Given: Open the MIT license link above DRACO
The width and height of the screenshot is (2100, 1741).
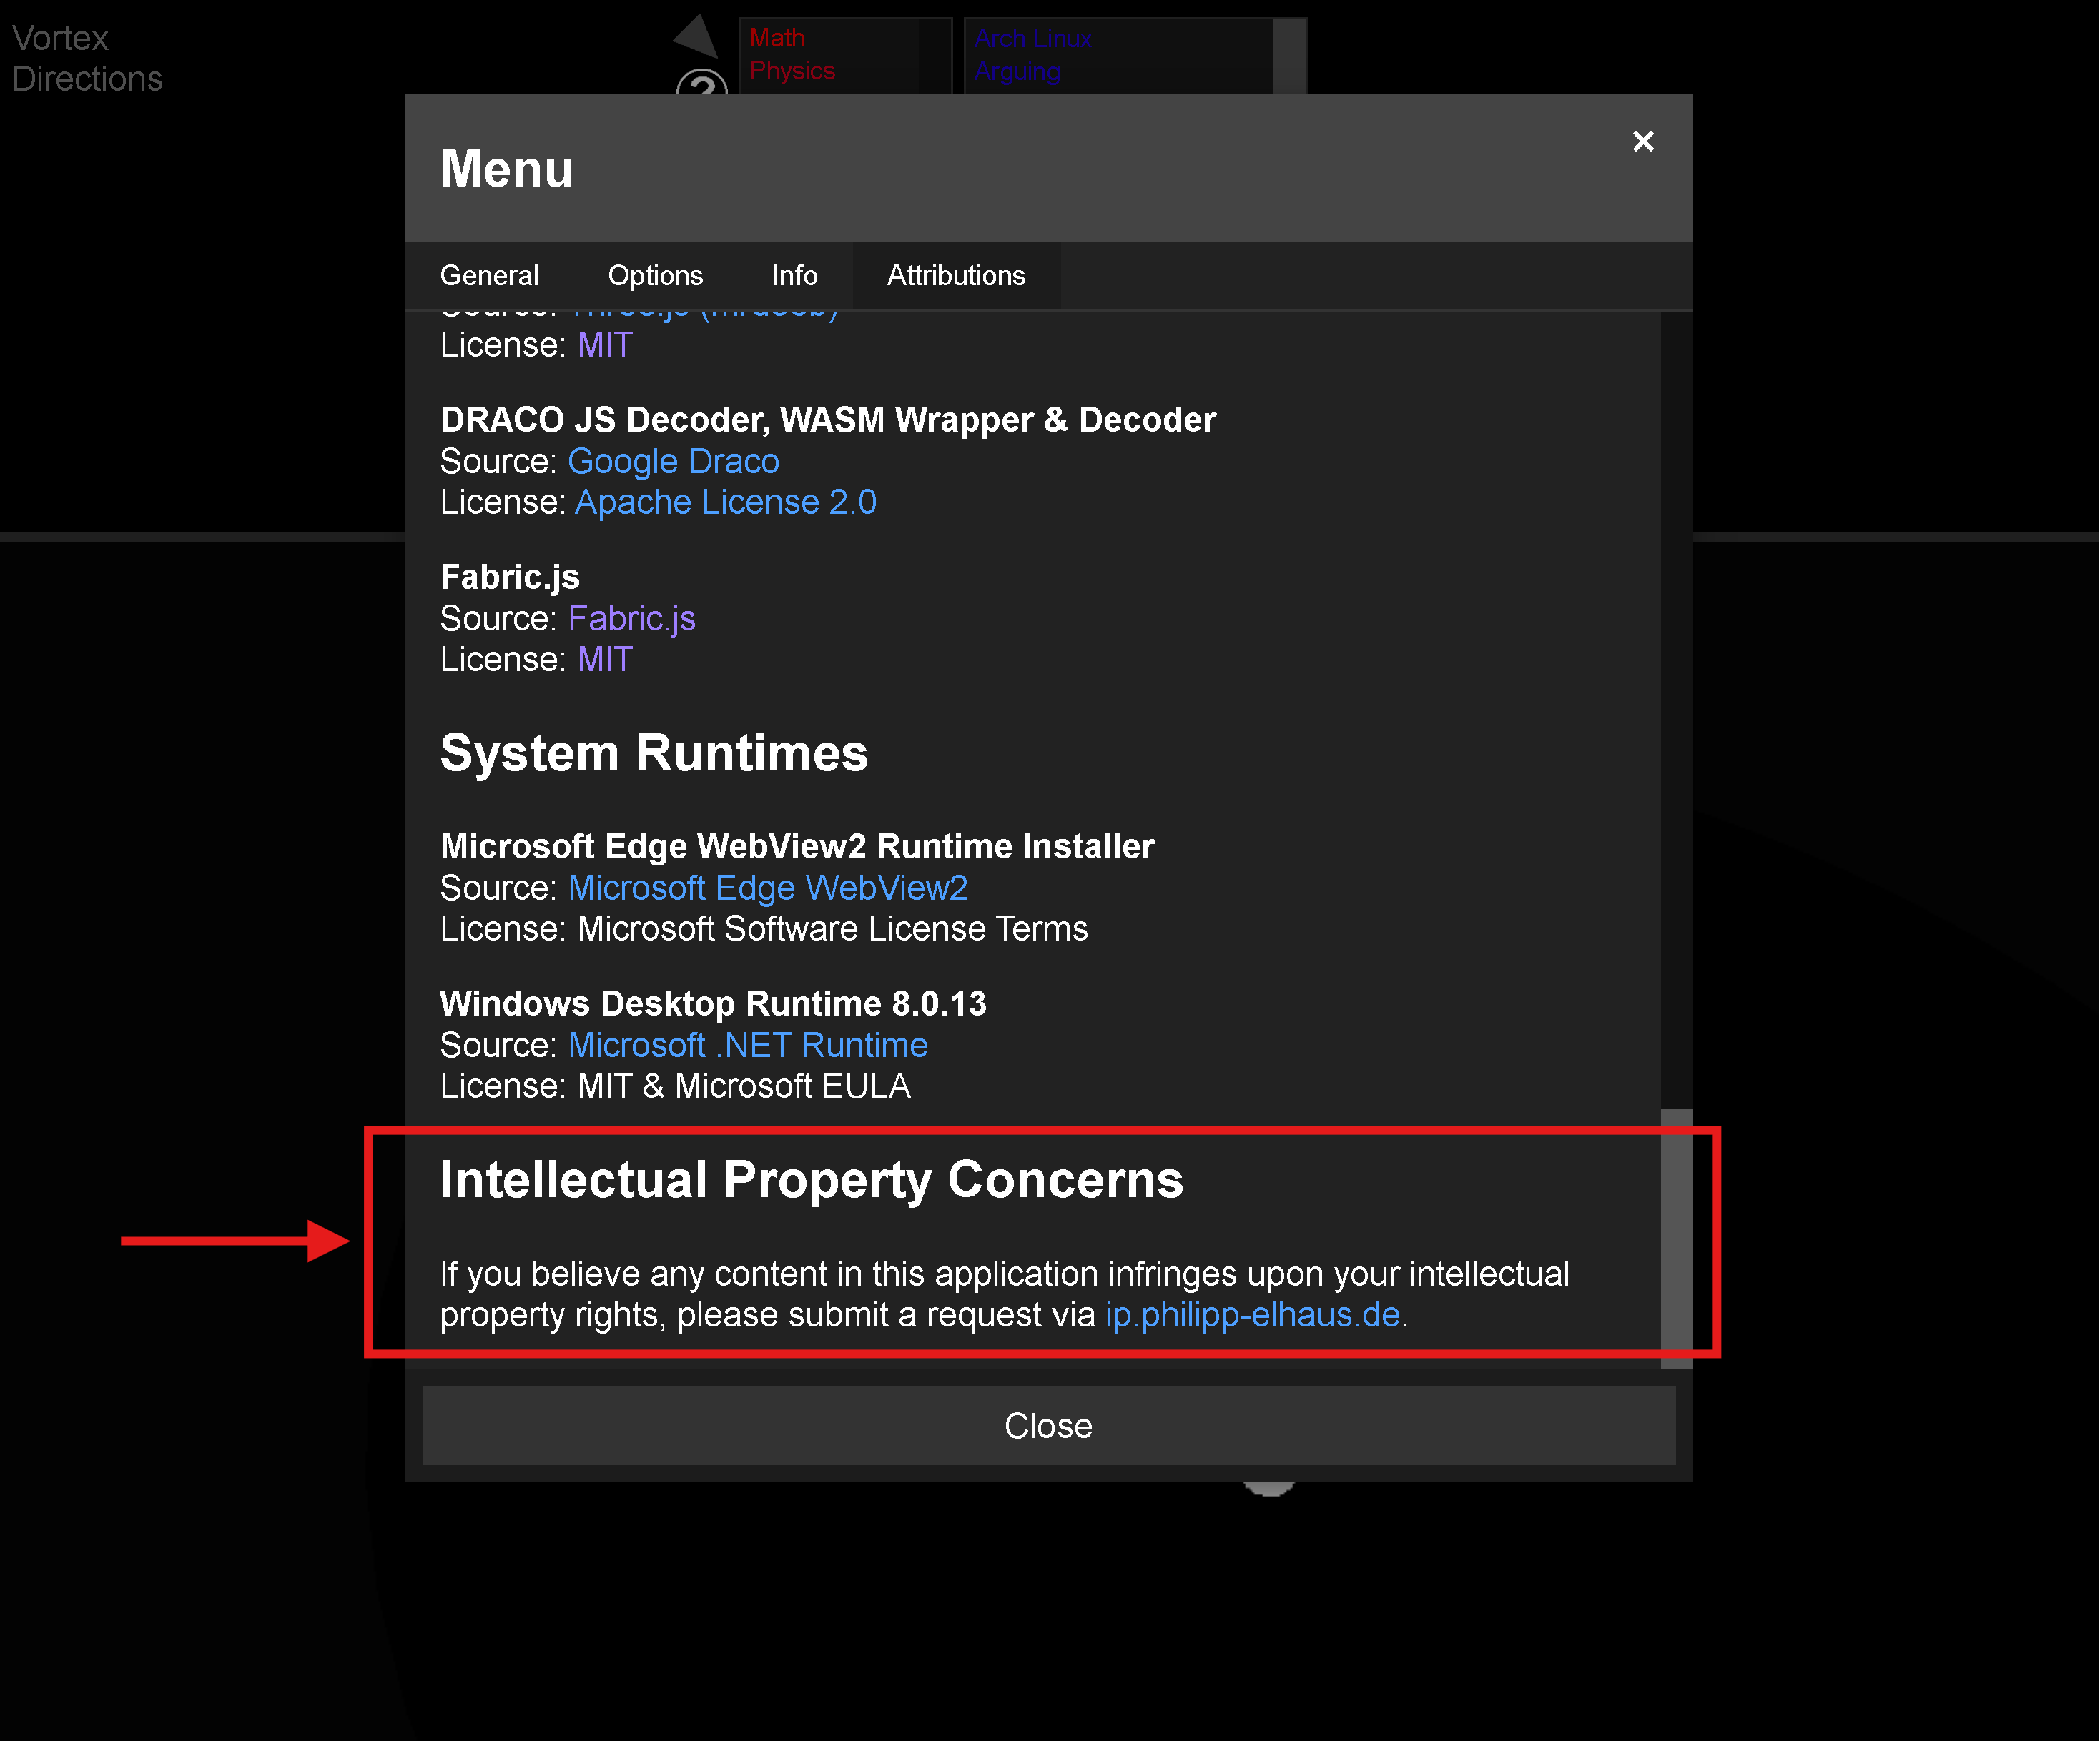Looking at the screenshot, I should tap(605, 344).
